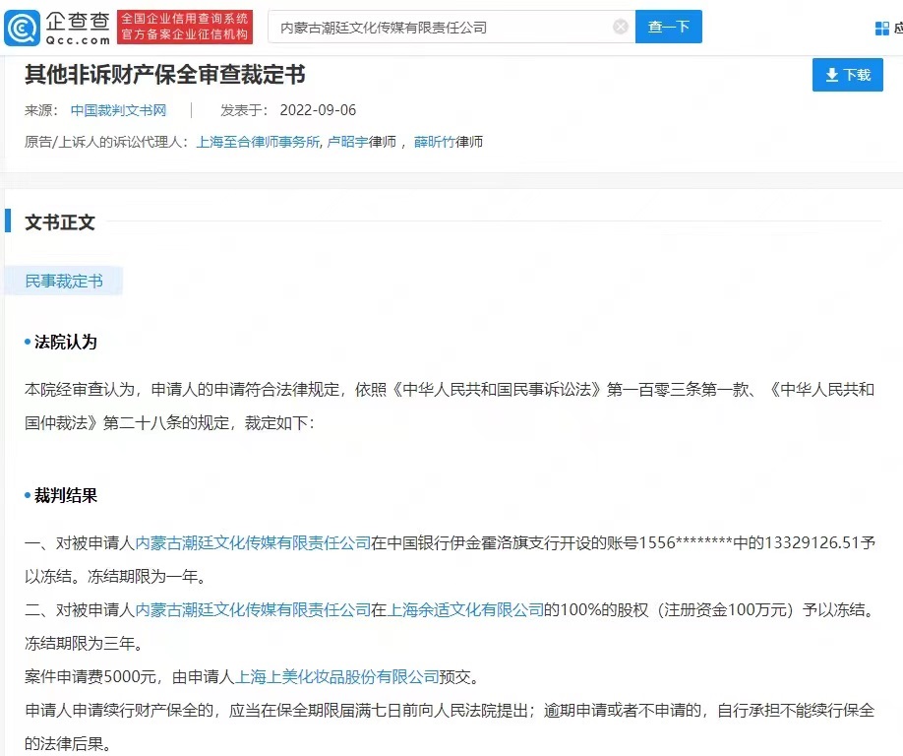Click the 其他非诉财产保全审查裁定书 title
The image size is (903, 756).
pyautogui.click(x=165, y=75)
